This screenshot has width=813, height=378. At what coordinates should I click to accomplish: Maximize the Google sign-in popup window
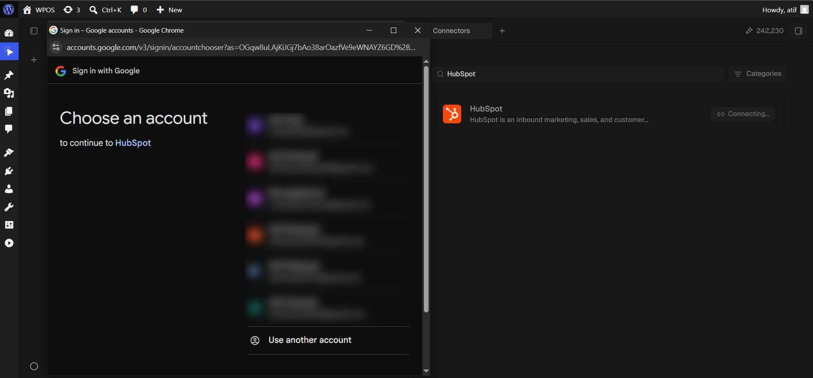pos(393,31)
